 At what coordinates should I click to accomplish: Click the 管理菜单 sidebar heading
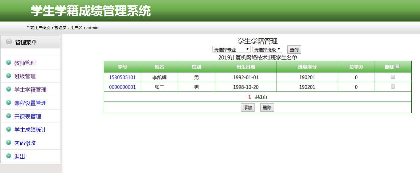(x=26, y=42)
